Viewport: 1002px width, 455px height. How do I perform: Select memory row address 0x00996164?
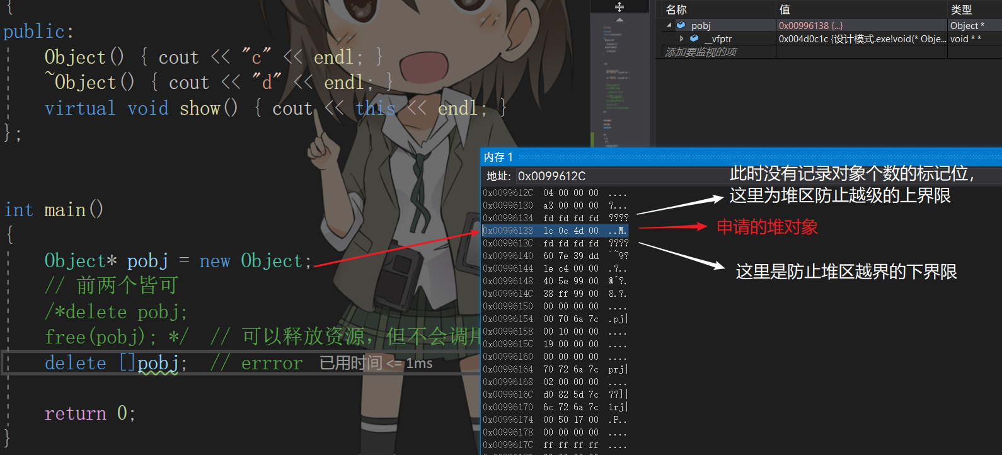(508, 369)
